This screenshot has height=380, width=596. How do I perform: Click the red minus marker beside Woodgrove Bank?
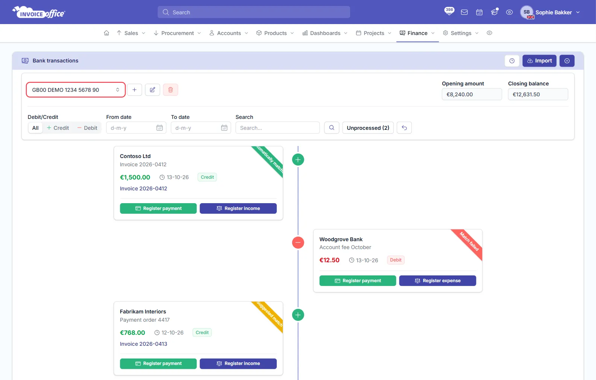click(x=298, y=243)
